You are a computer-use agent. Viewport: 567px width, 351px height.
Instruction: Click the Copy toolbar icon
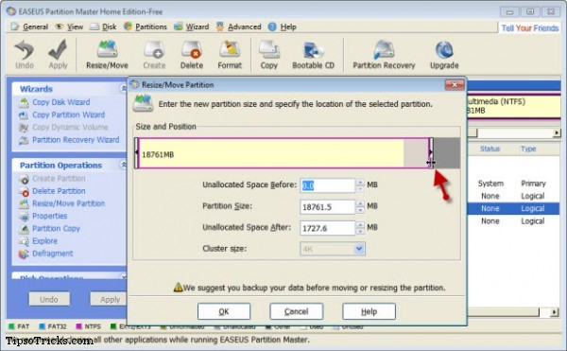coord(269,54)
